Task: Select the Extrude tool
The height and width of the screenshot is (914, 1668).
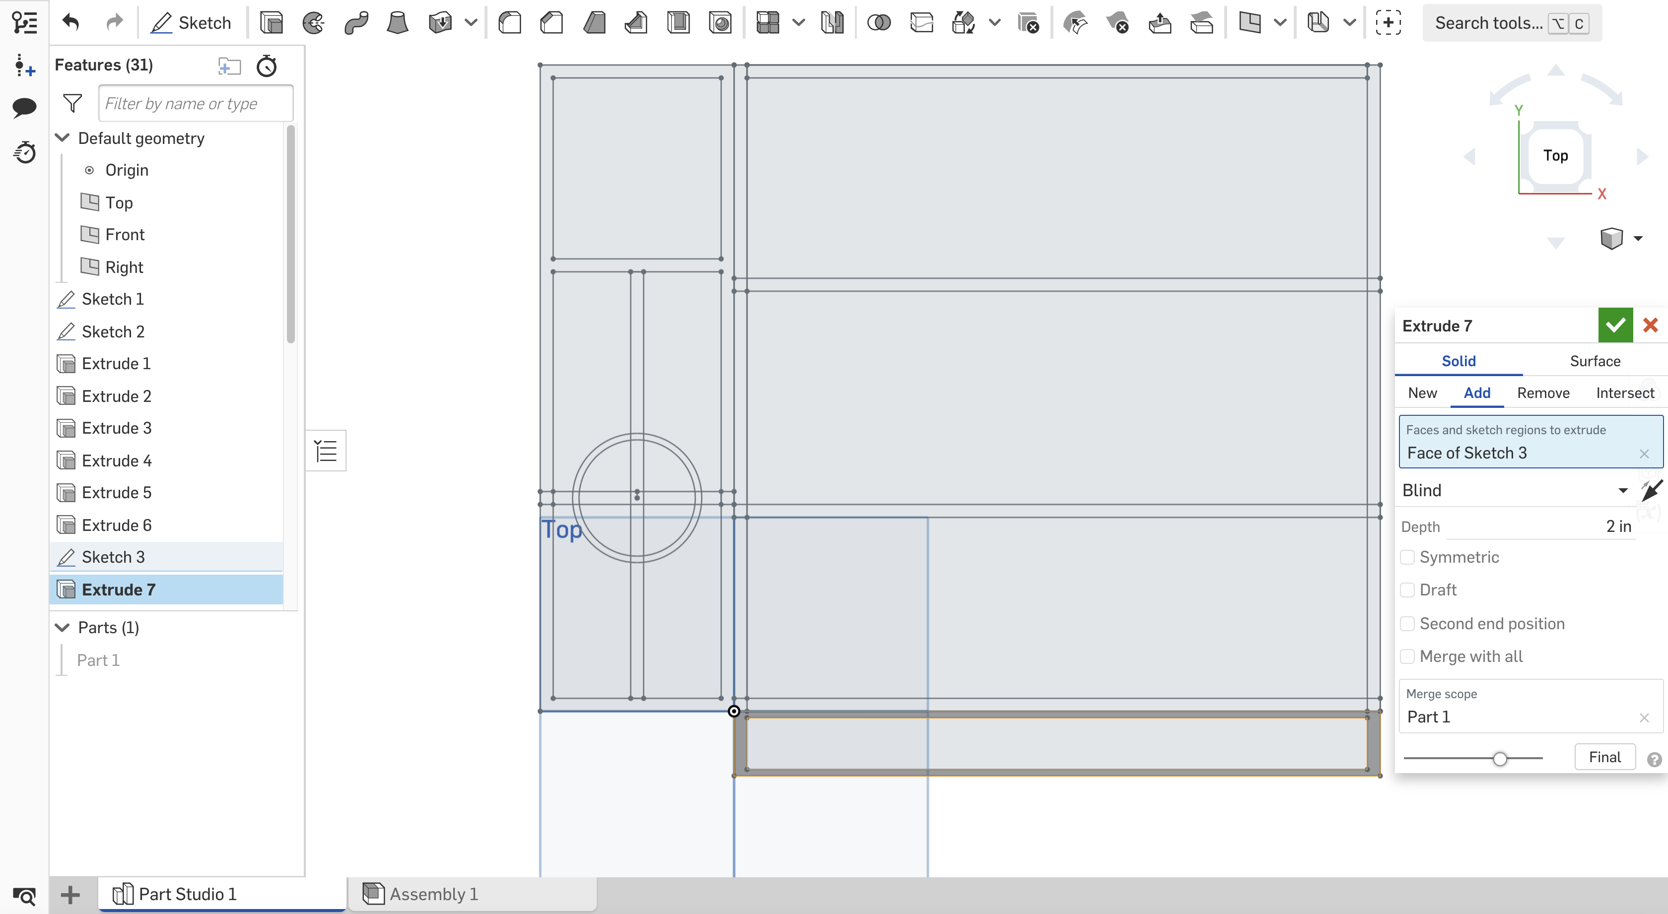Action: tap(272, 22)
